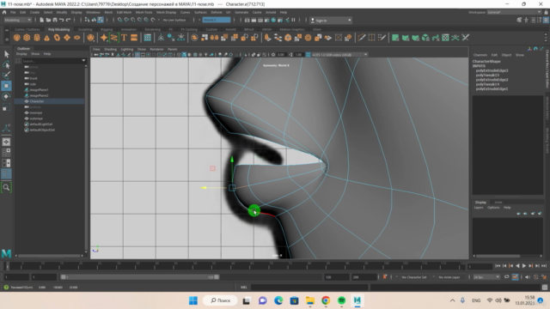Switch to the Sculpting shelf tab
The image size is (550, 309).
tap(85, 29)
